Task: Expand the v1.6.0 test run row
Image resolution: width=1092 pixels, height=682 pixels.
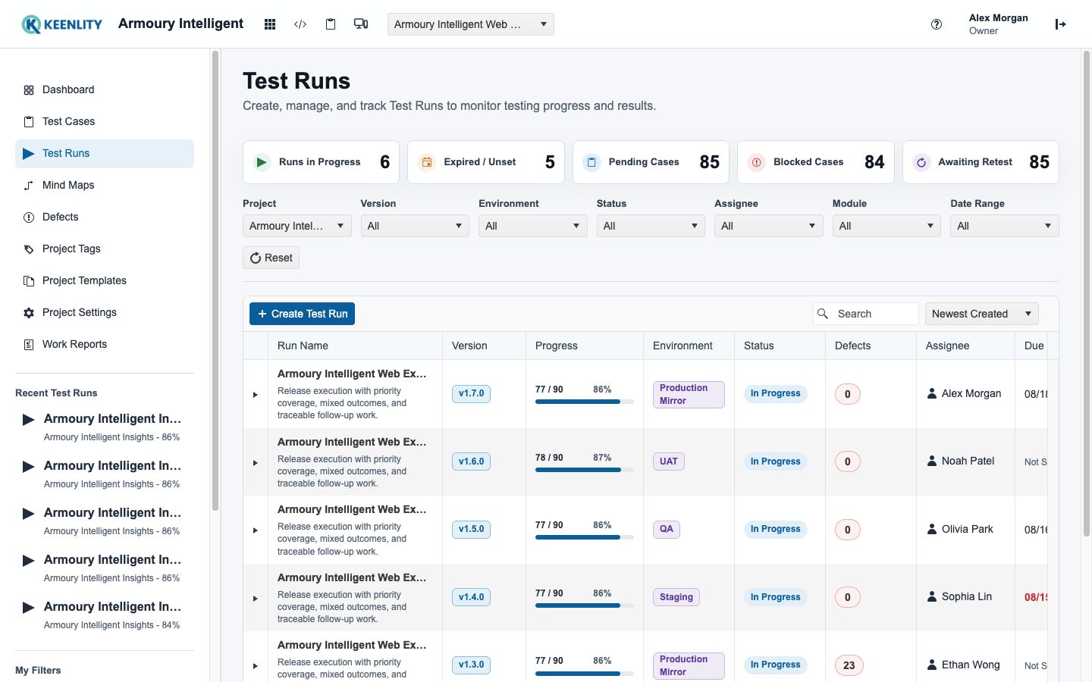Action: (256, 463)
